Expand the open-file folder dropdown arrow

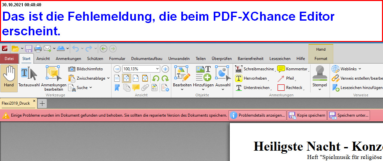pyautogui.click(x=22, y=49)
